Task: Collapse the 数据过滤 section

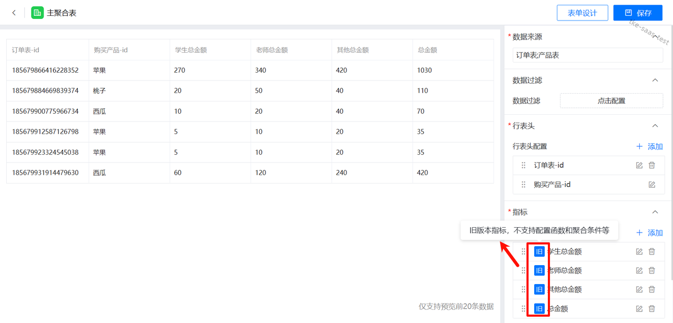Action: click(655, 80)
